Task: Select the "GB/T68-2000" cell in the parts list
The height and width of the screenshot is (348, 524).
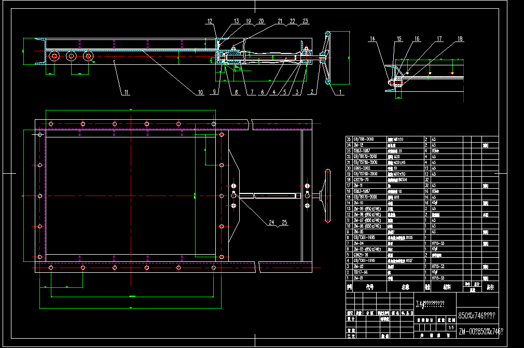Action: click(x=364, y=140)
